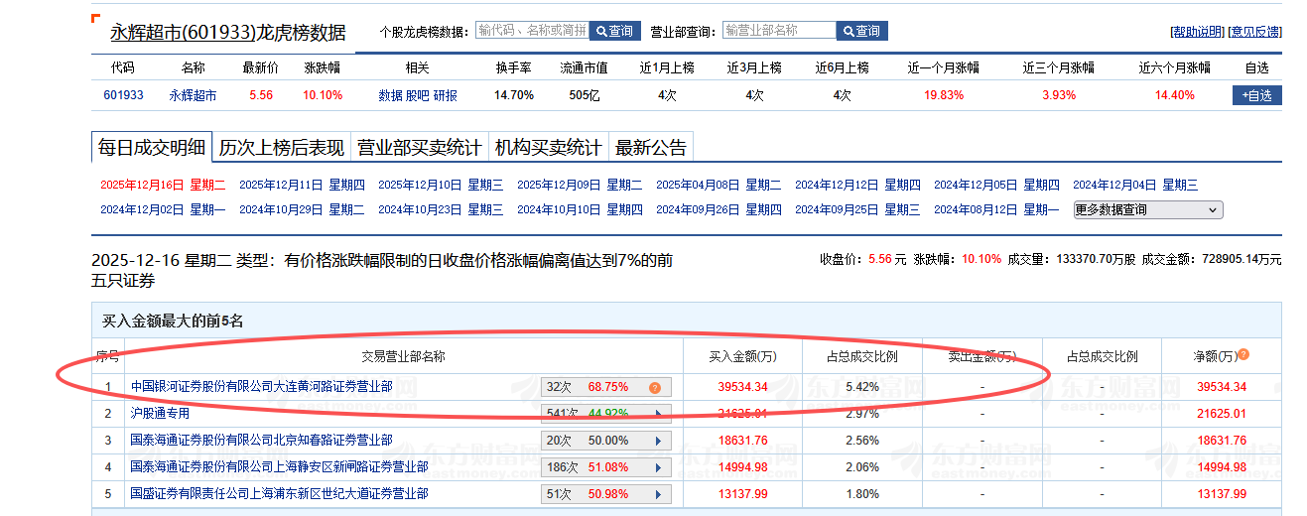Select date 2024年12月02日 星期一
1307x516 pixels.
pos(163,209)
